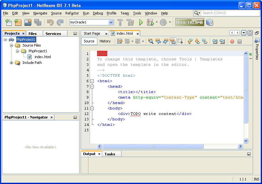Click Find Selection magnifier icon
The width and height of the screenshot is (262, 184).
coord(151,41)
